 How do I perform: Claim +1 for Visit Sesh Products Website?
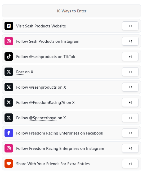[130, 26]
